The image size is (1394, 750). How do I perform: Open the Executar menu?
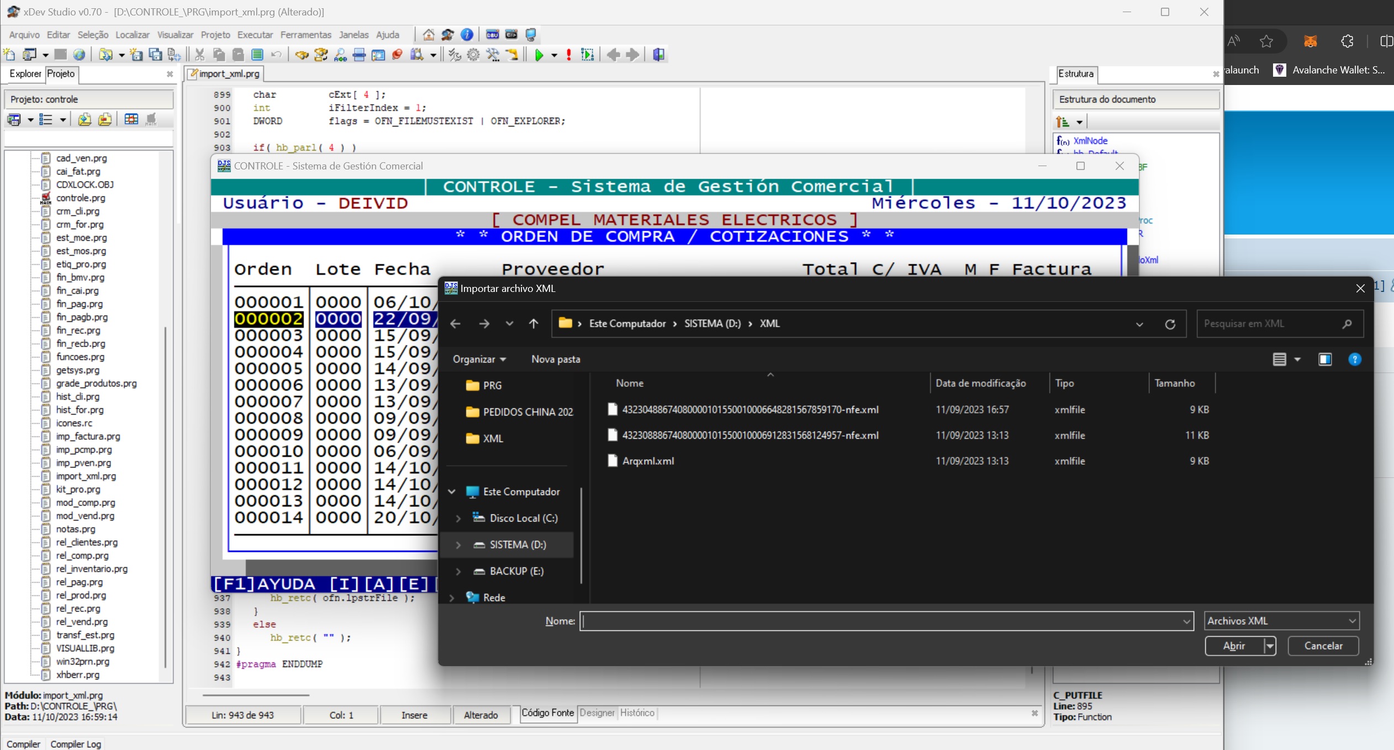(255, 35)
